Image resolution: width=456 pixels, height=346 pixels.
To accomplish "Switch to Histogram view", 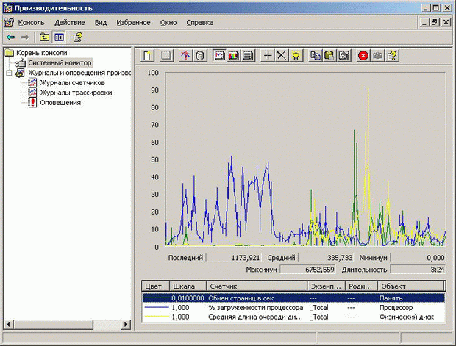I will 234,55.
